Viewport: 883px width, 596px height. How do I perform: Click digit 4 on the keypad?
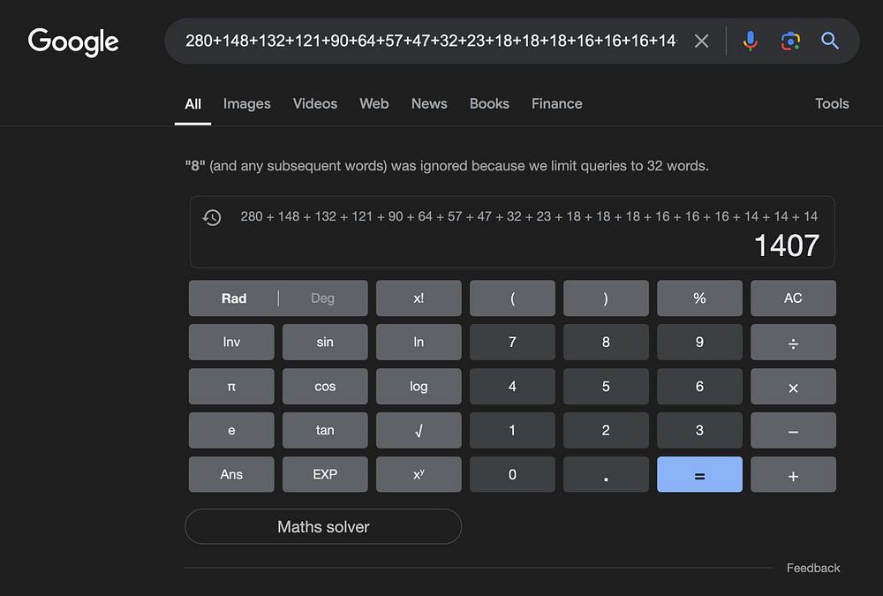[512, 387]
